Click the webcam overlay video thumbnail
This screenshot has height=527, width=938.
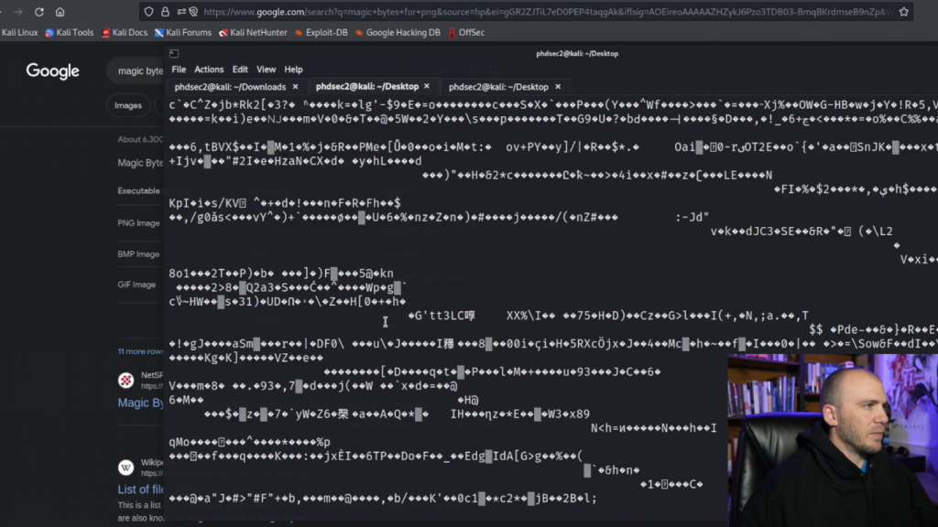pyautogui.click(x=833, y=440)
